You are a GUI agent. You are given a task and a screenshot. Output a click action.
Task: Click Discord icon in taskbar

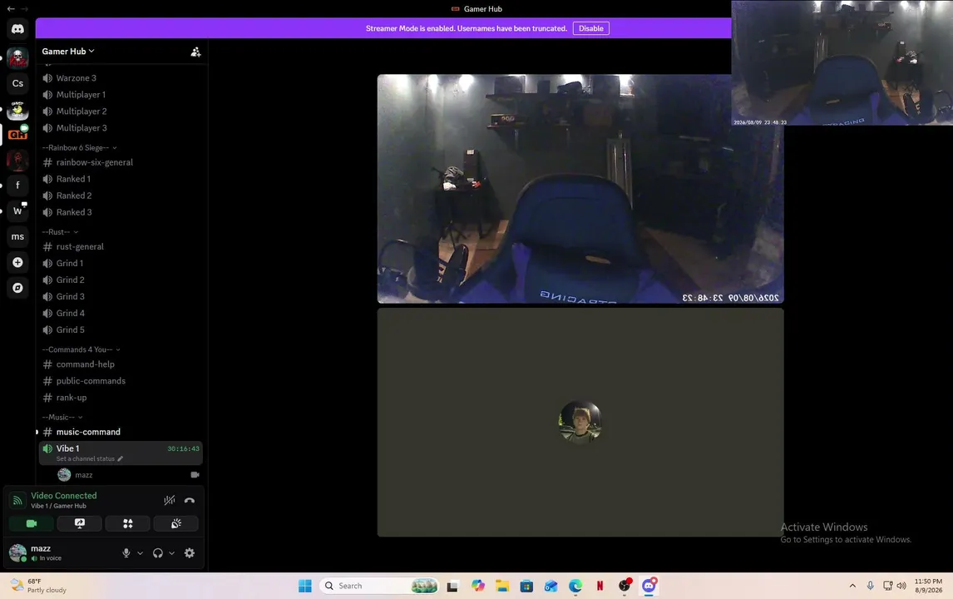[649, 586]
